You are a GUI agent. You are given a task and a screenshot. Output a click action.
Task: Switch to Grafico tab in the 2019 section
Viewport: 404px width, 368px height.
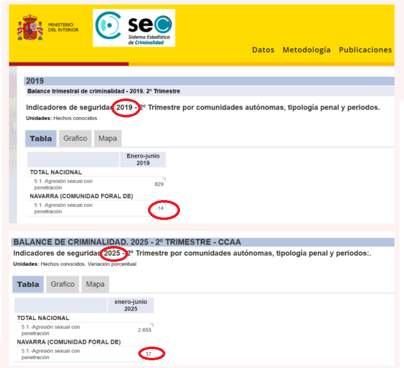75,138
